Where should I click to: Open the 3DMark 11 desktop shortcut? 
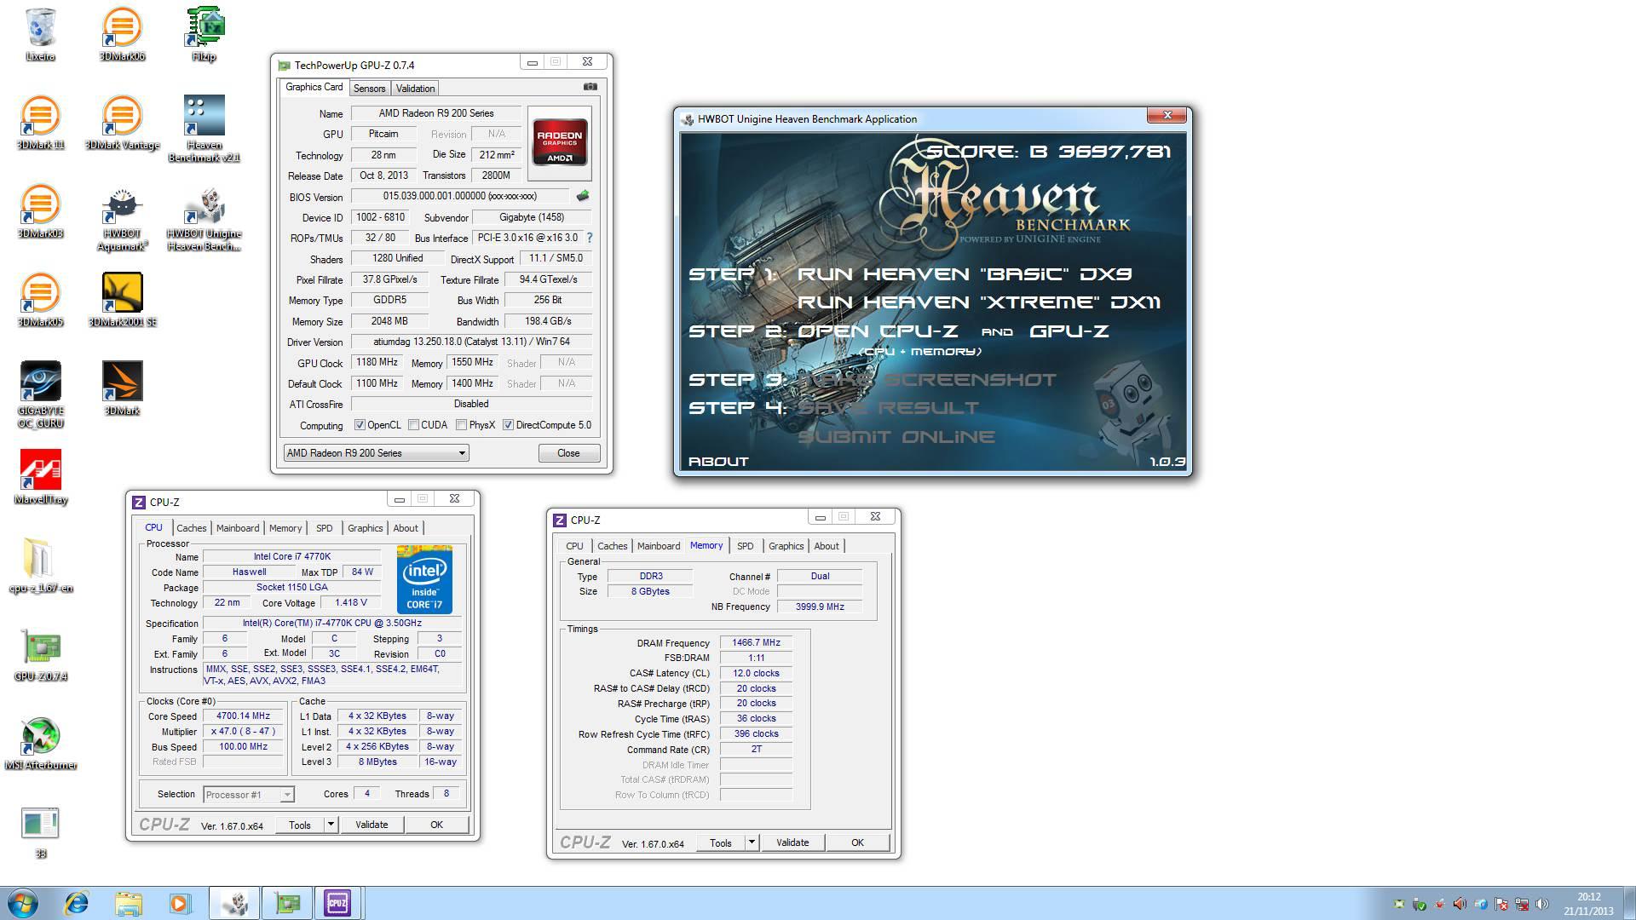[x=40, y=123]
